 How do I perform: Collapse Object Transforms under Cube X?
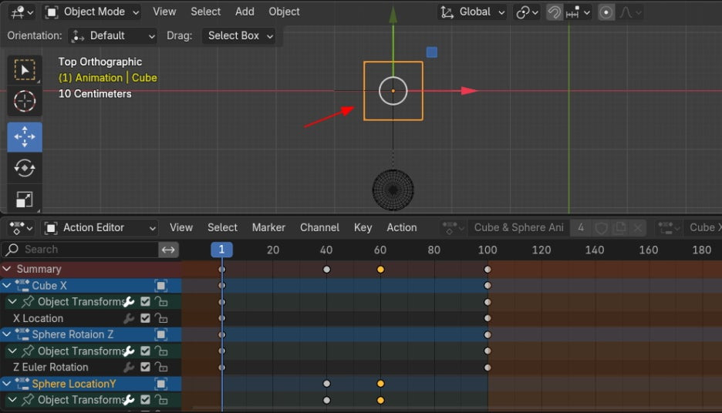(x=12, y=302)
